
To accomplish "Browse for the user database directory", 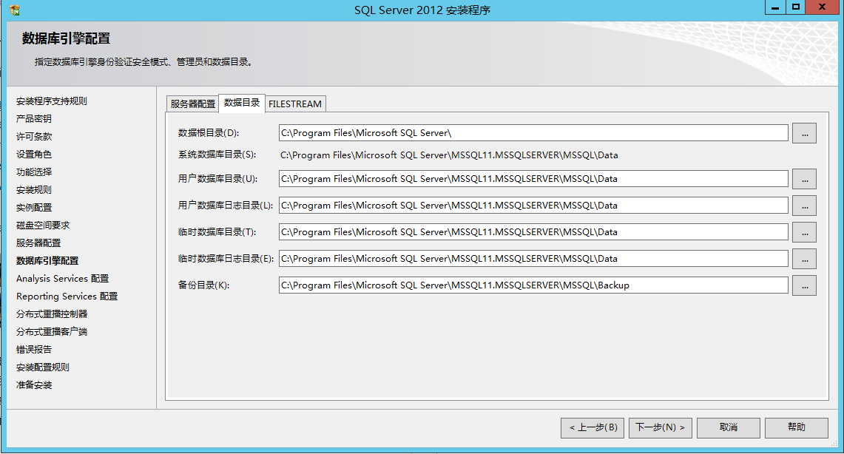I will click(x=804, y=179).
